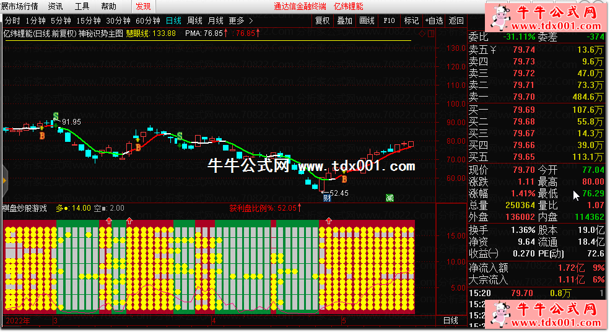Click the ¥ icon beside 卖五

coord(494,50)
